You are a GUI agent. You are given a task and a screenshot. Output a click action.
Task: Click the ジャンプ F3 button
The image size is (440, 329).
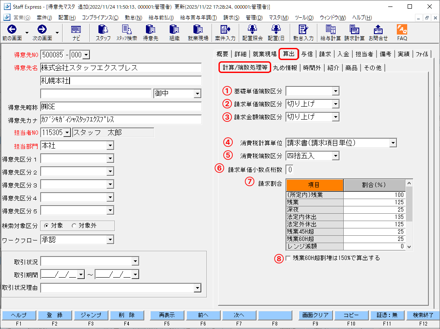91,315
